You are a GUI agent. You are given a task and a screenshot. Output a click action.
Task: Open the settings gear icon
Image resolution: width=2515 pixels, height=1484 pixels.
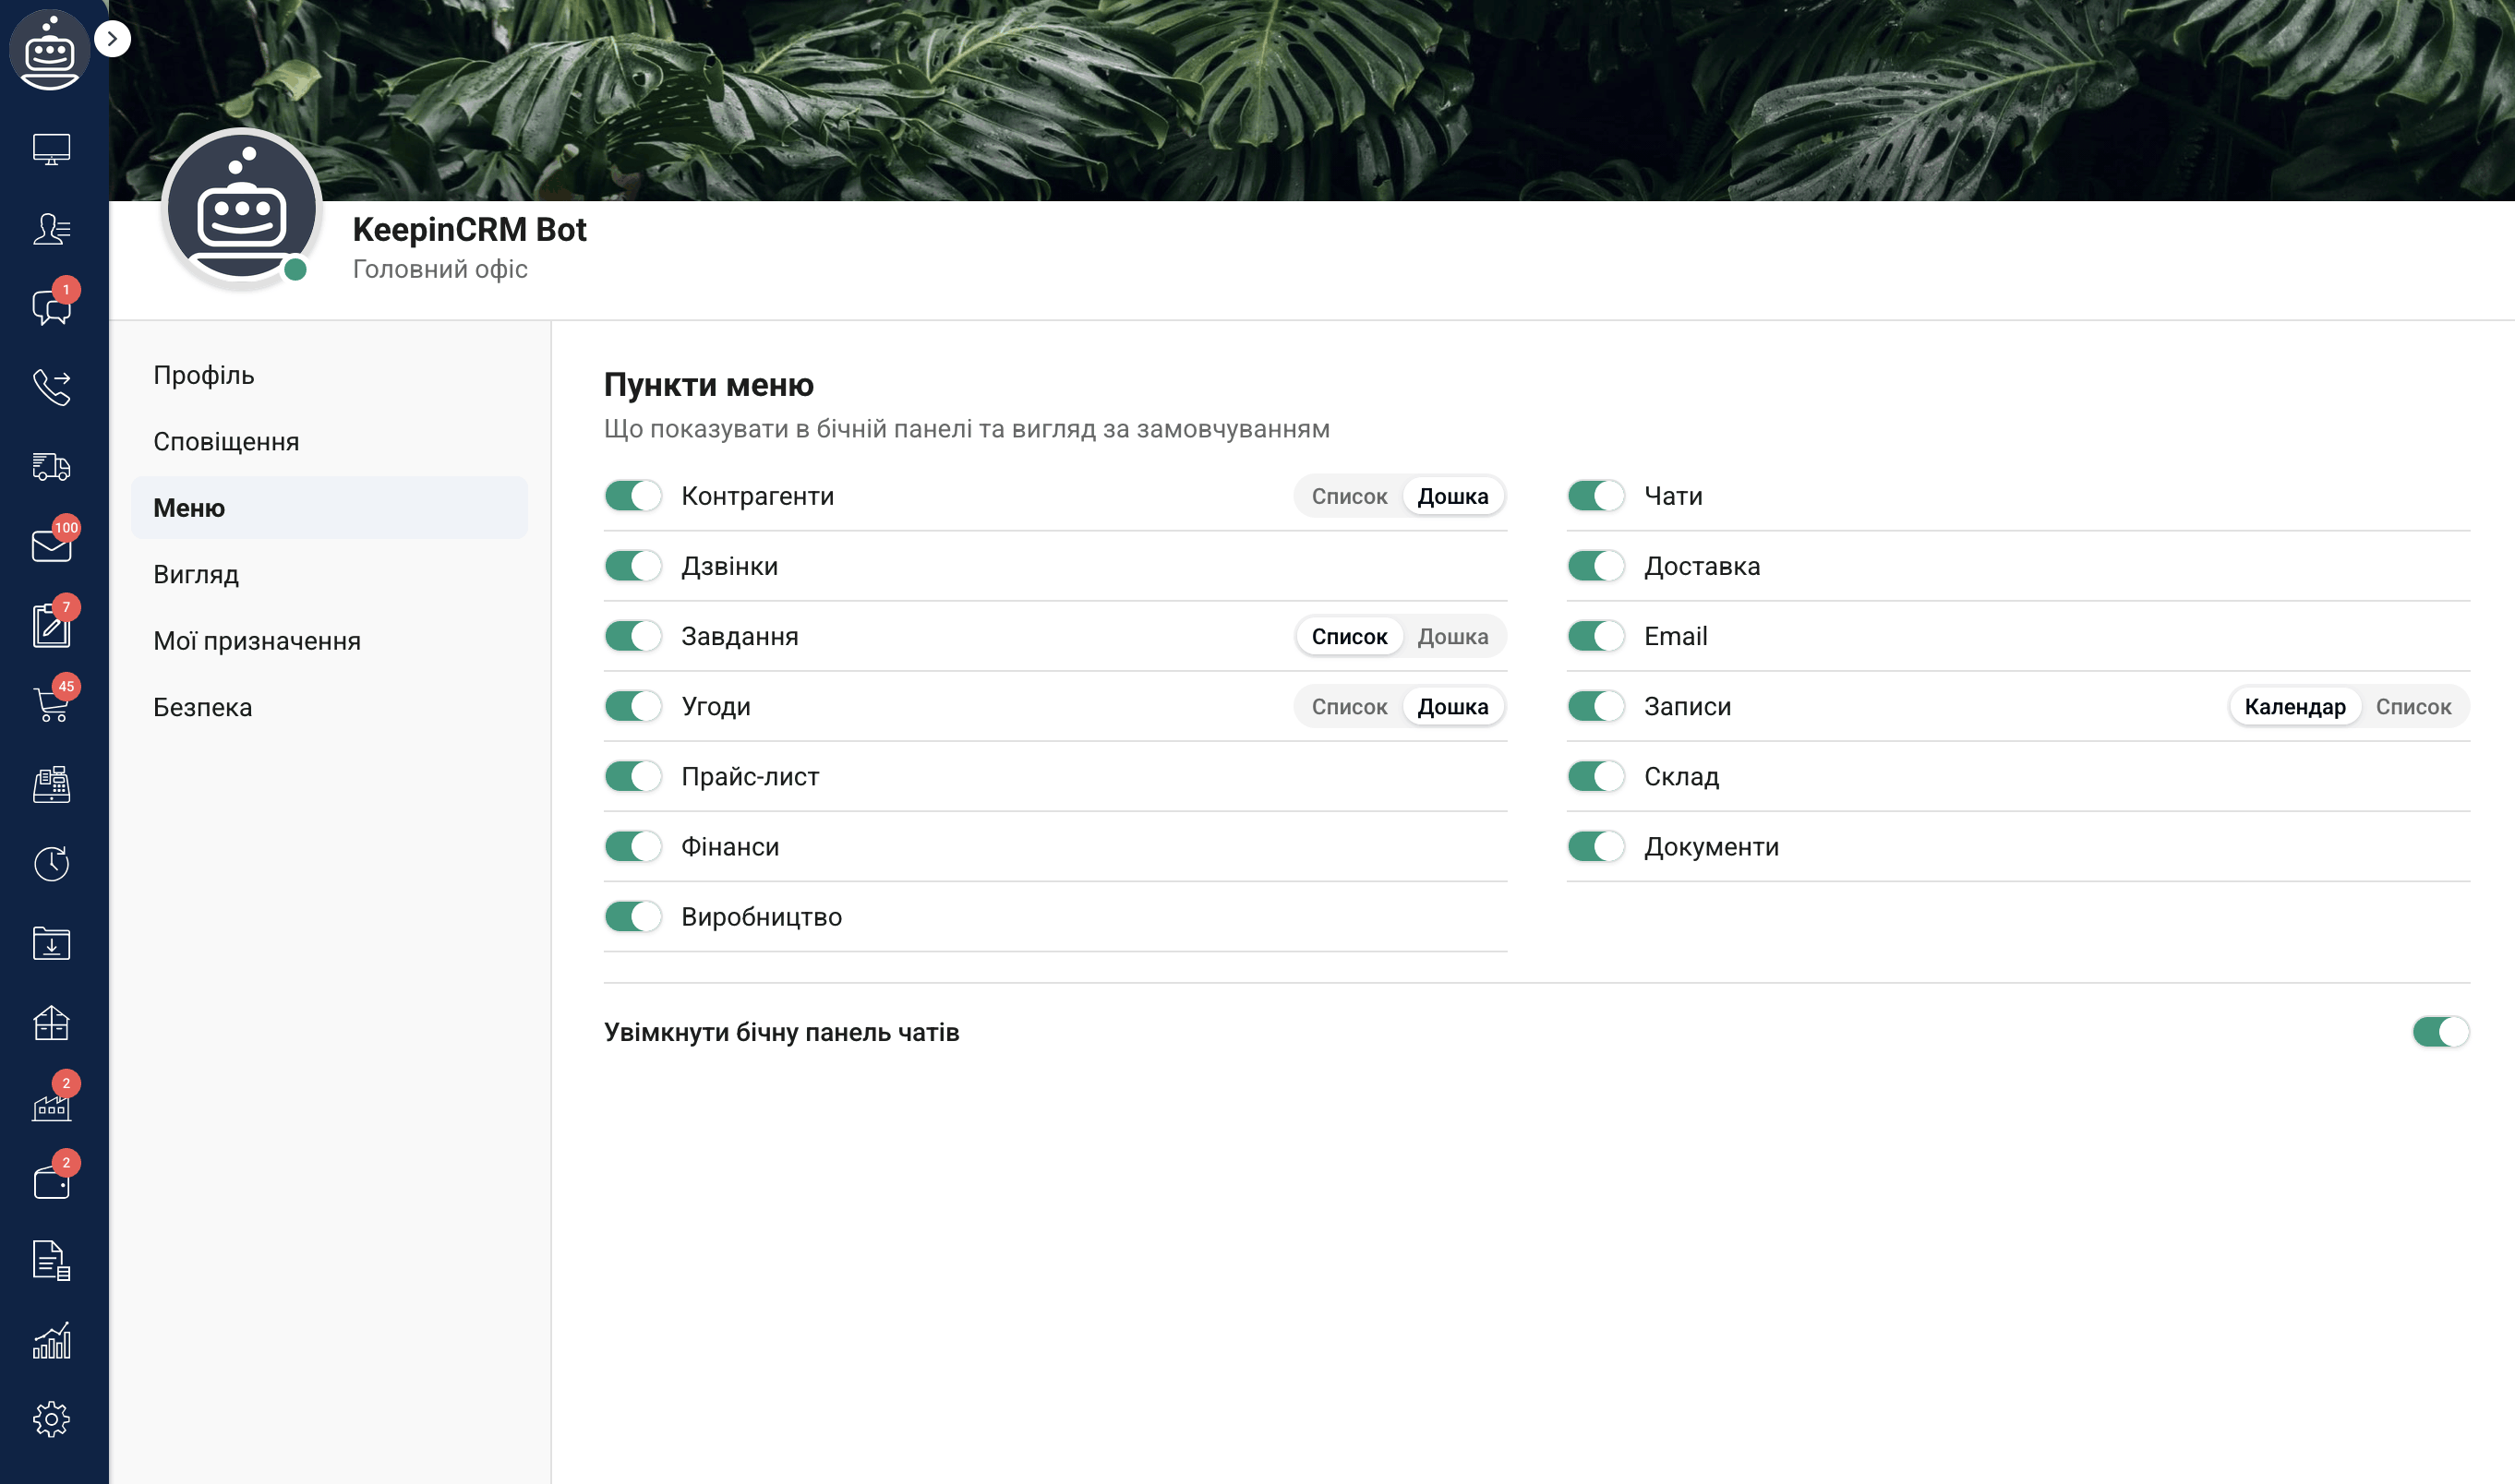(51, 1419)
